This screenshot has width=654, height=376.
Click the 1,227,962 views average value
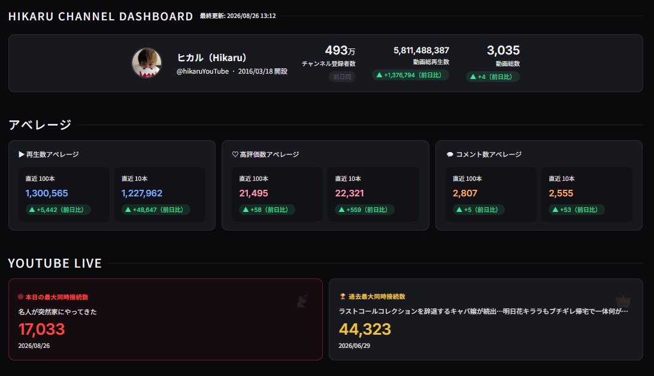142,193
